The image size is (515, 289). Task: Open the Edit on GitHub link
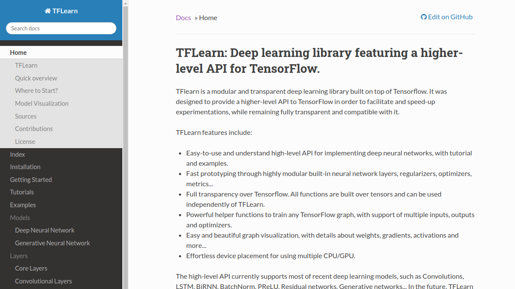click(447, 17)
